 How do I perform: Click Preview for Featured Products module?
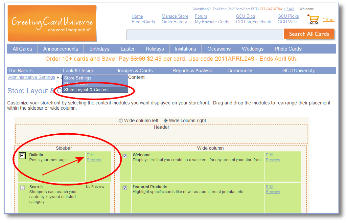273,191
